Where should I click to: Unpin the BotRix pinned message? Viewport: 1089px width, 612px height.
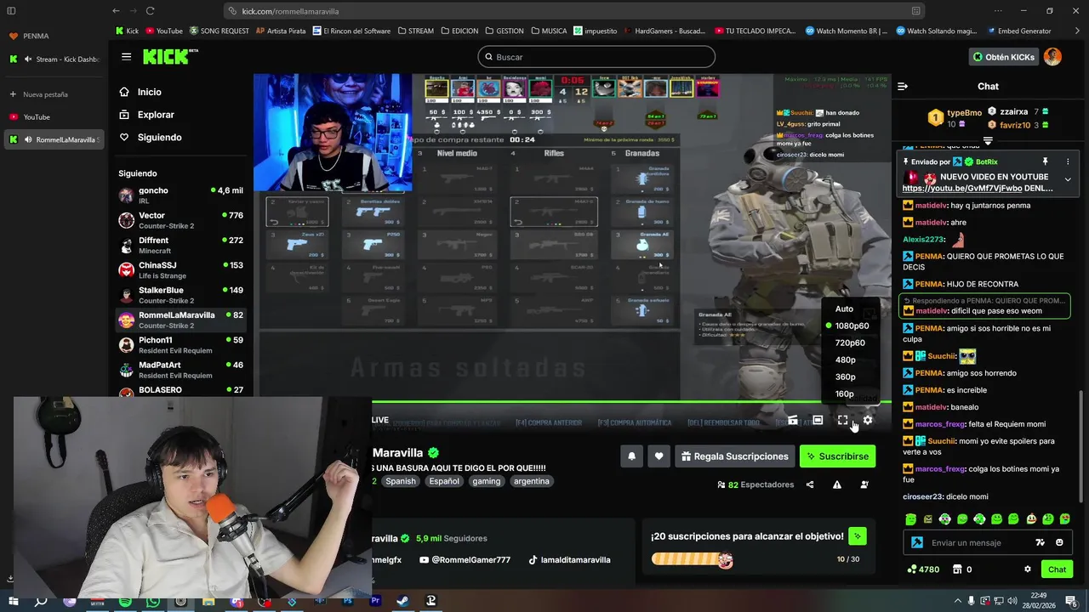click(1045, 161)
